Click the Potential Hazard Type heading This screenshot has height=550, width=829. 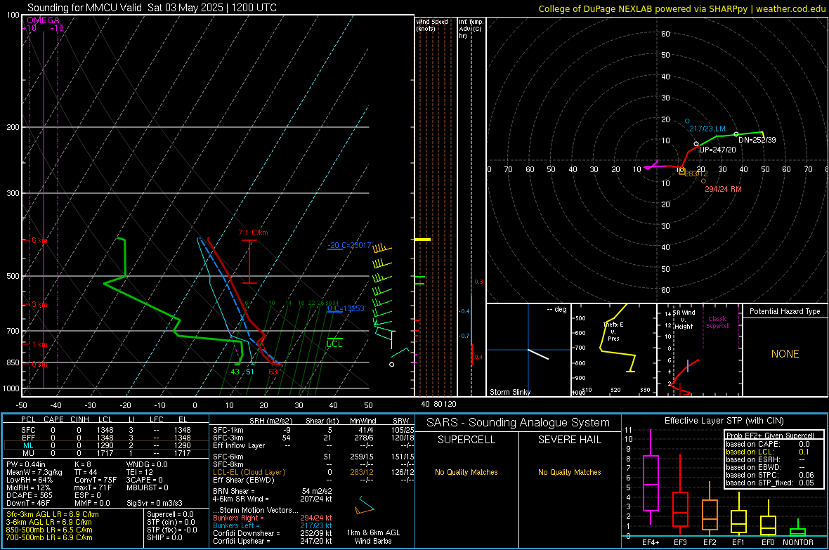785,311
